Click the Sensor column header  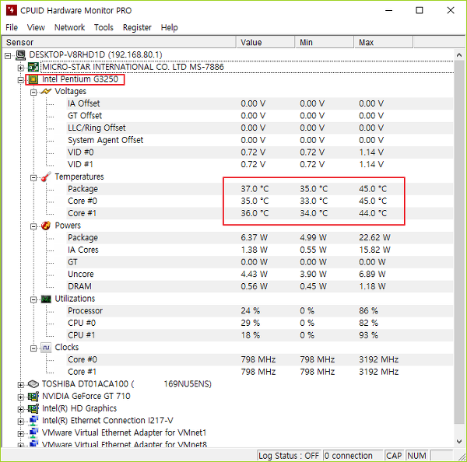119,42
